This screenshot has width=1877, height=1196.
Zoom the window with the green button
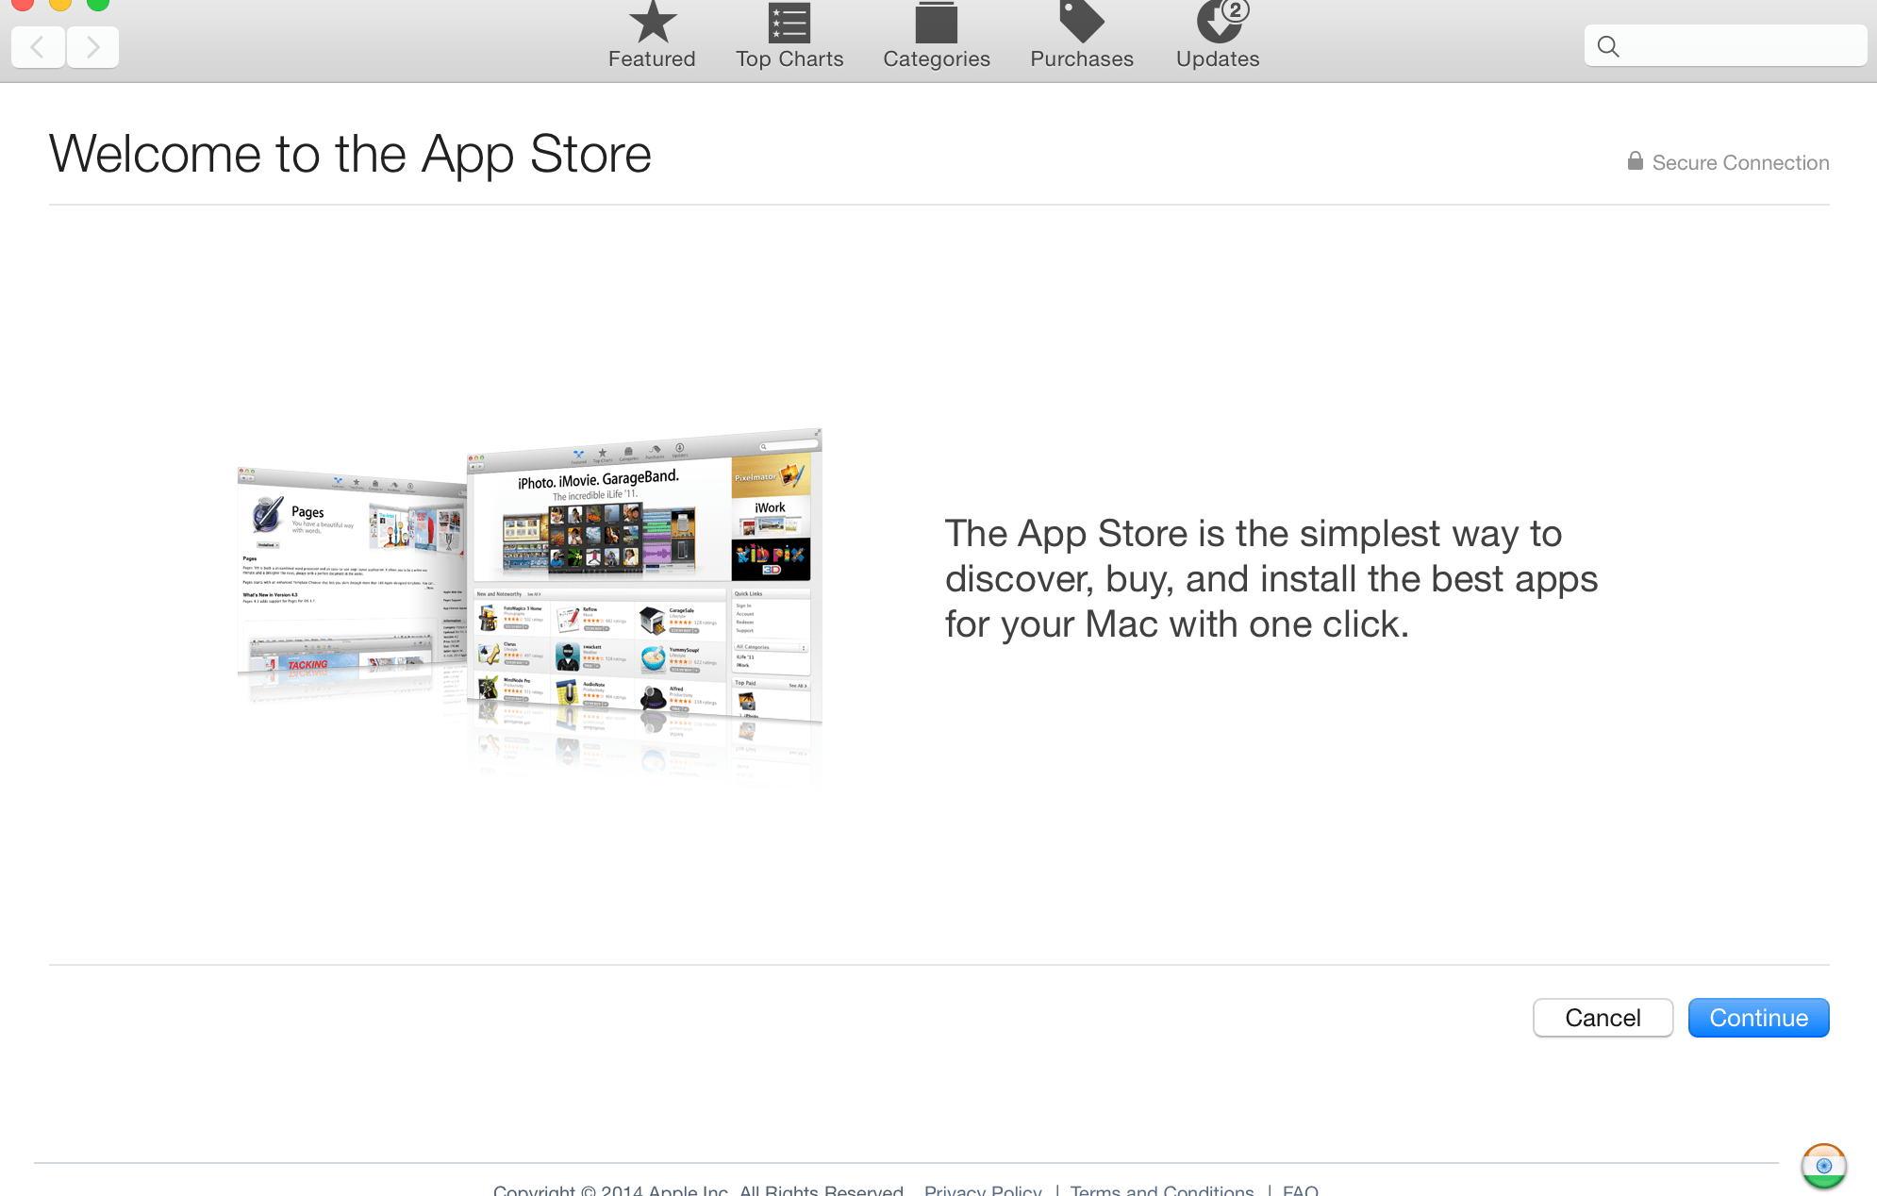[x=98, y=3]
